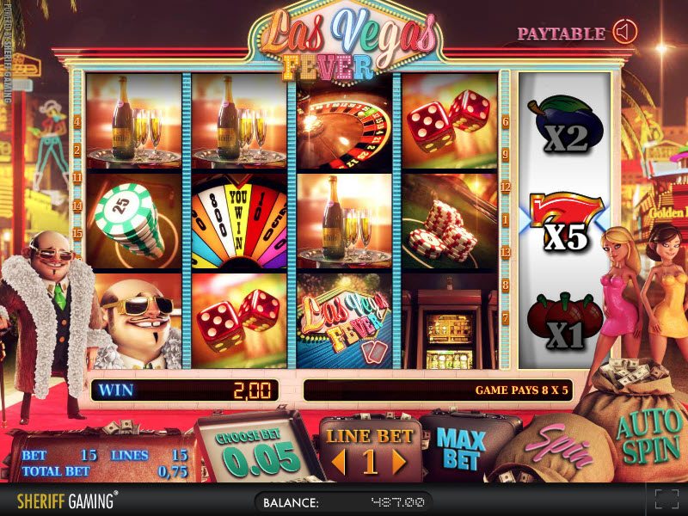Screen dimensions: 688x516
Task: Select payline number 11 marker
Action: 77,178
